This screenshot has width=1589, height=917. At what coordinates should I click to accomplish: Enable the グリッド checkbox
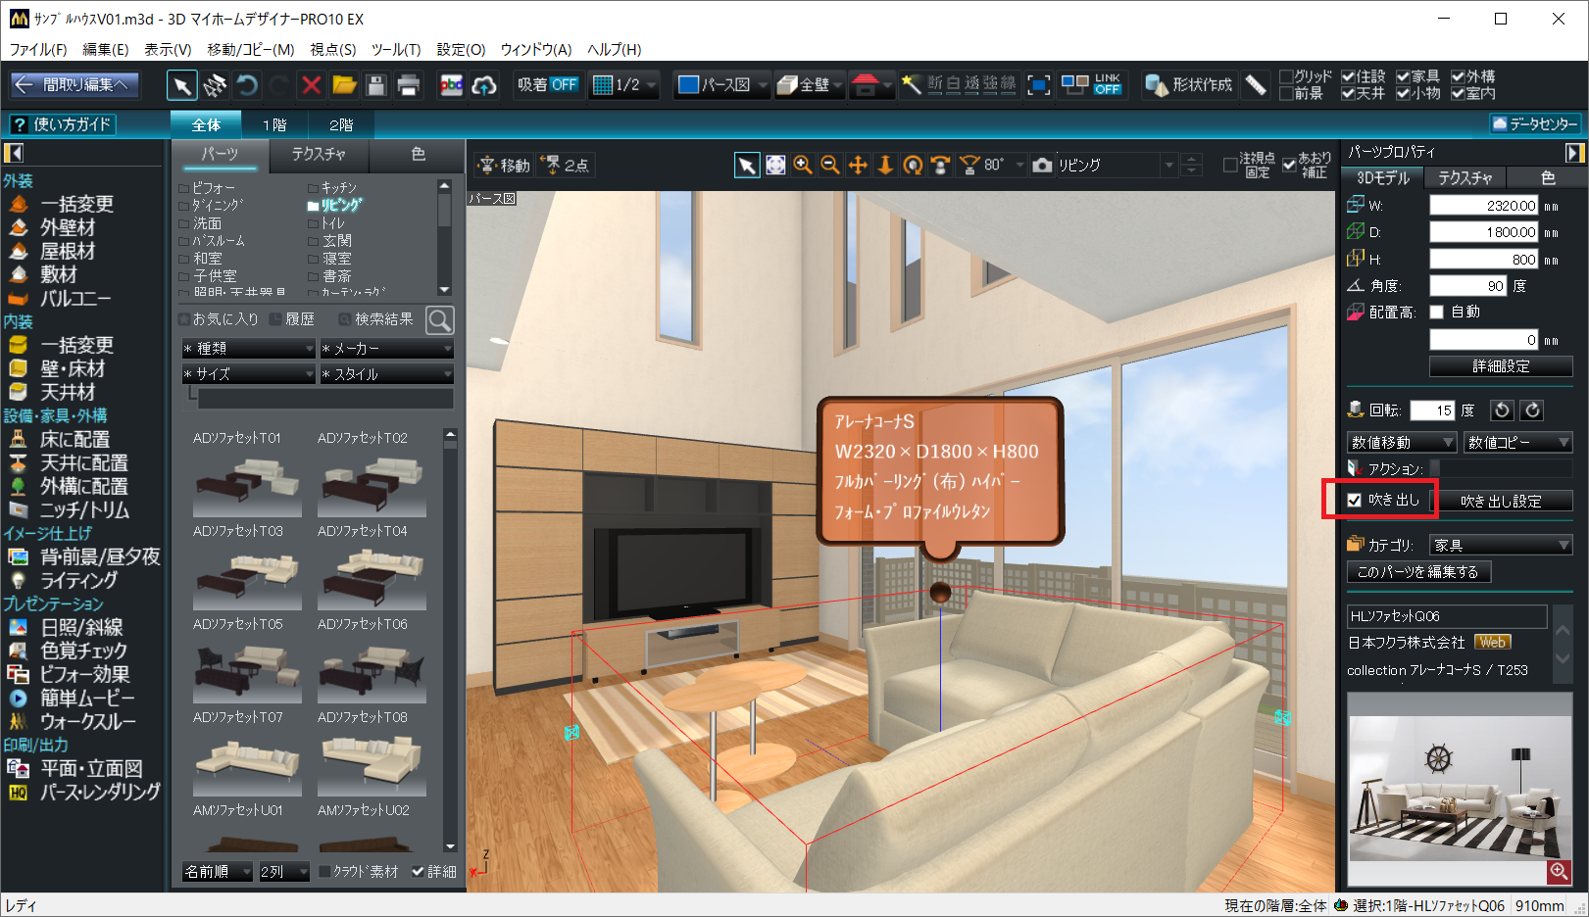click(1287, 76)
